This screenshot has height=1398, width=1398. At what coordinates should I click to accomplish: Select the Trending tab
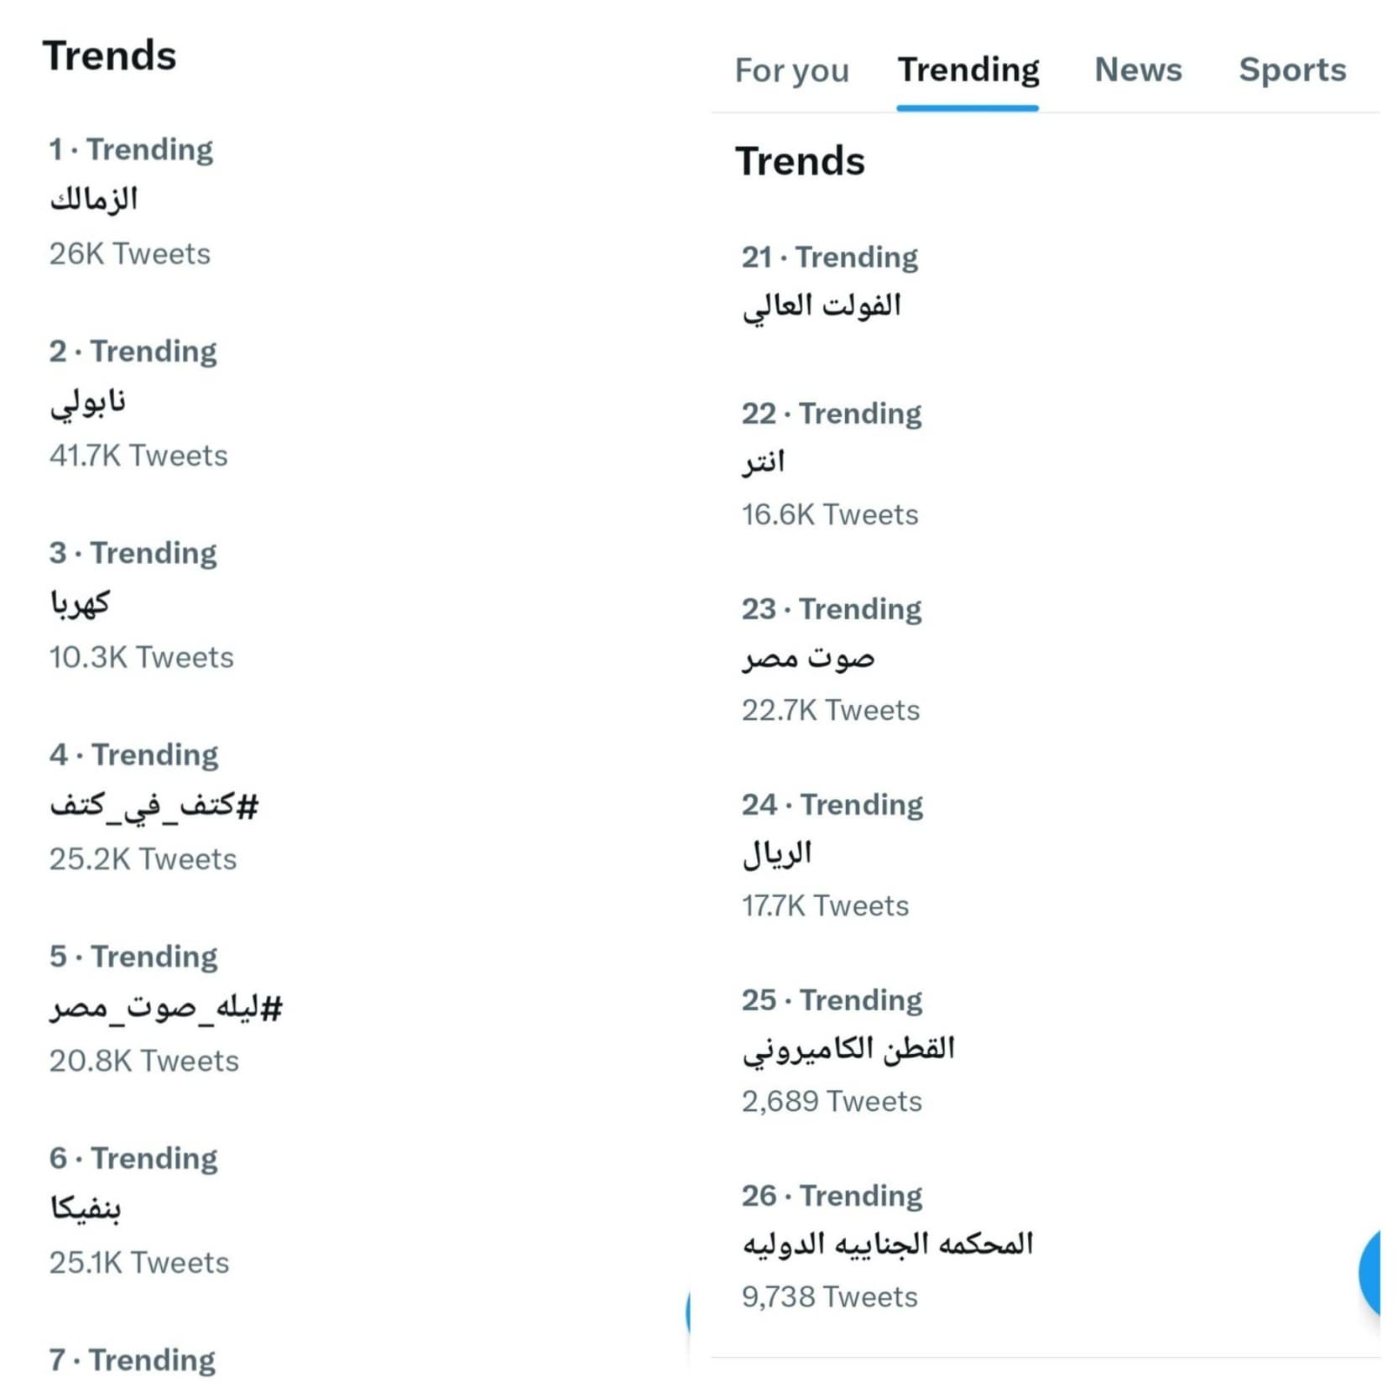click(x=968, y=70)
